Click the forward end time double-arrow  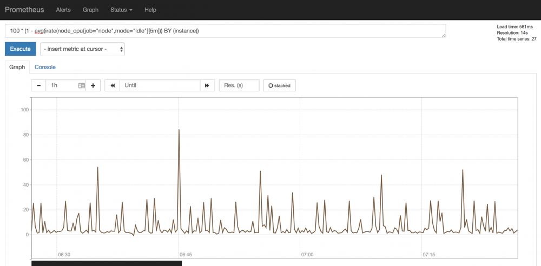point(207,85)
